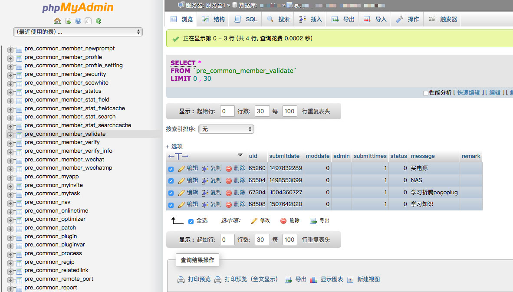Click copy icon for uid 65504 row
The image size is (513, 292).
click(205, 180)
